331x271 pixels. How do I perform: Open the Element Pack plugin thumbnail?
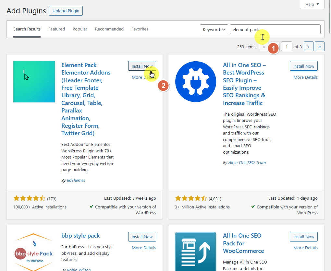coord(34,82)
